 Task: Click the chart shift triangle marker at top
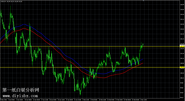[x=144, y=1]
